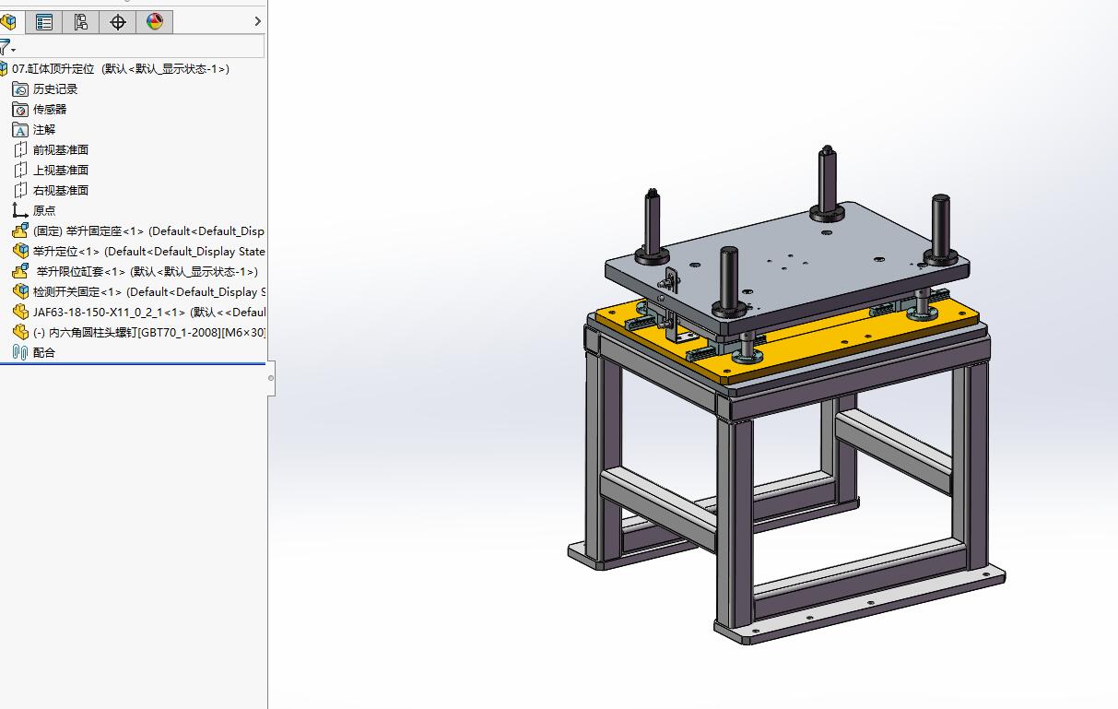Click in the feature tree filter field
Viewport: 1118px width, 709px height.
141,47
